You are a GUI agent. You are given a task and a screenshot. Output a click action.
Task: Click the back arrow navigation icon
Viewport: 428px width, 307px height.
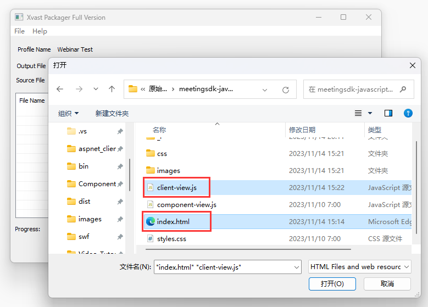pyautogui.click(x=60, y=89)
